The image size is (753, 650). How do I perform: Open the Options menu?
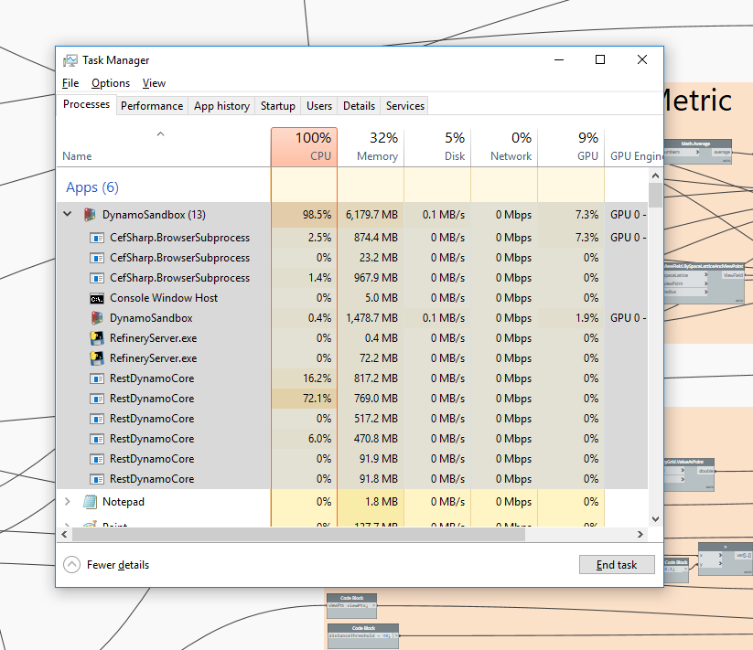[x=111, y=83]
